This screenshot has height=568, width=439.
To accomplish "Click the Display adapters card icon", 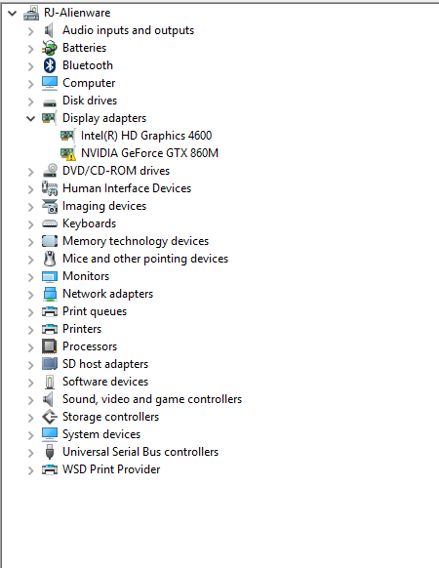I will pyautogui.click(x=49, y=118).
